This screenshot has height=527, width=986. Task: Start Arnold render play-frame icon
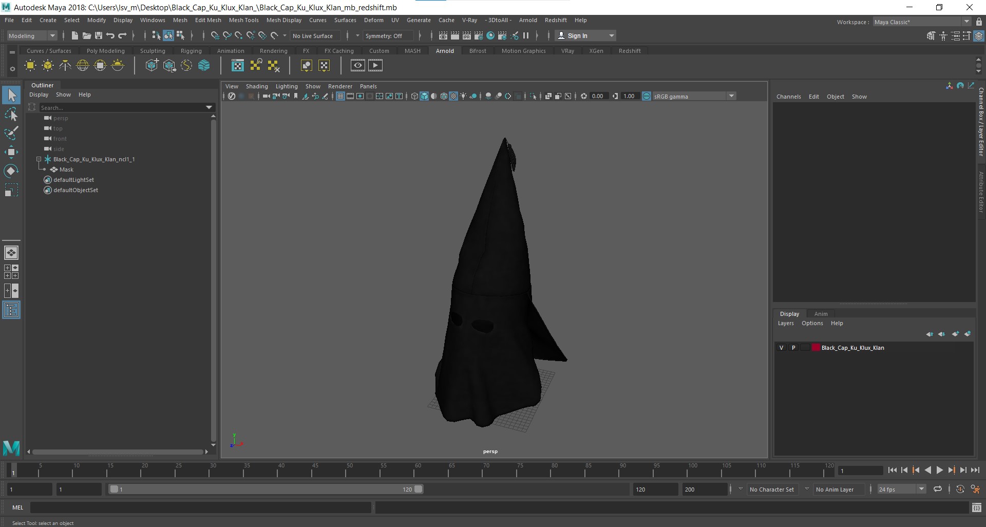pyautogui.click(x=375, y=65)
